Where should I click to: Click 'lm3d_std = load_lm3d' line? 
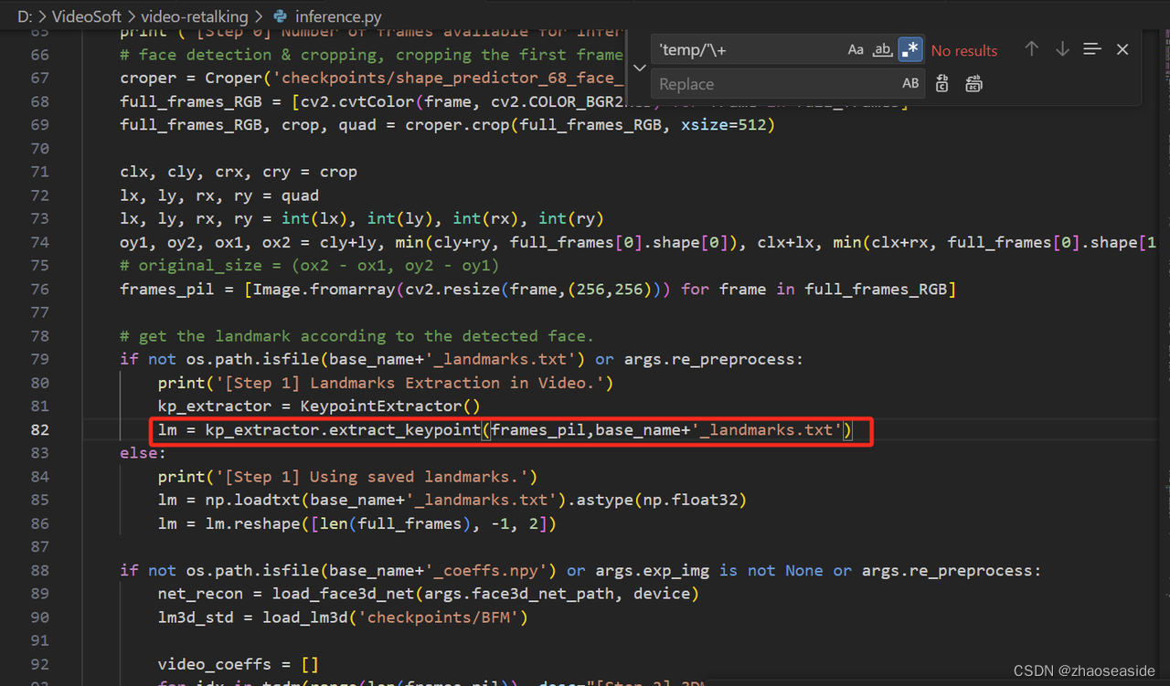pos(343,617)
